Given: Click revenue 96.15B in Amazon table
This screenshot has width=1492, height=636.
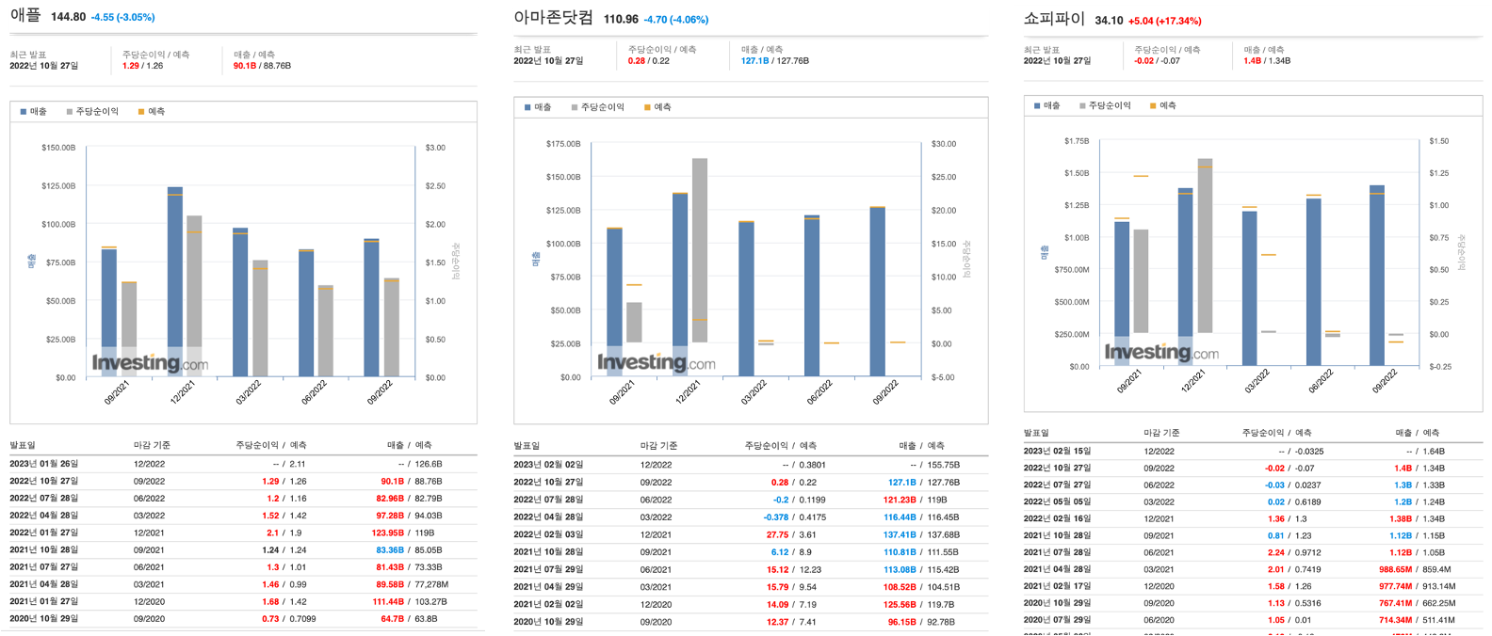Looking at the screenshot, I should (x=901, y=622).
